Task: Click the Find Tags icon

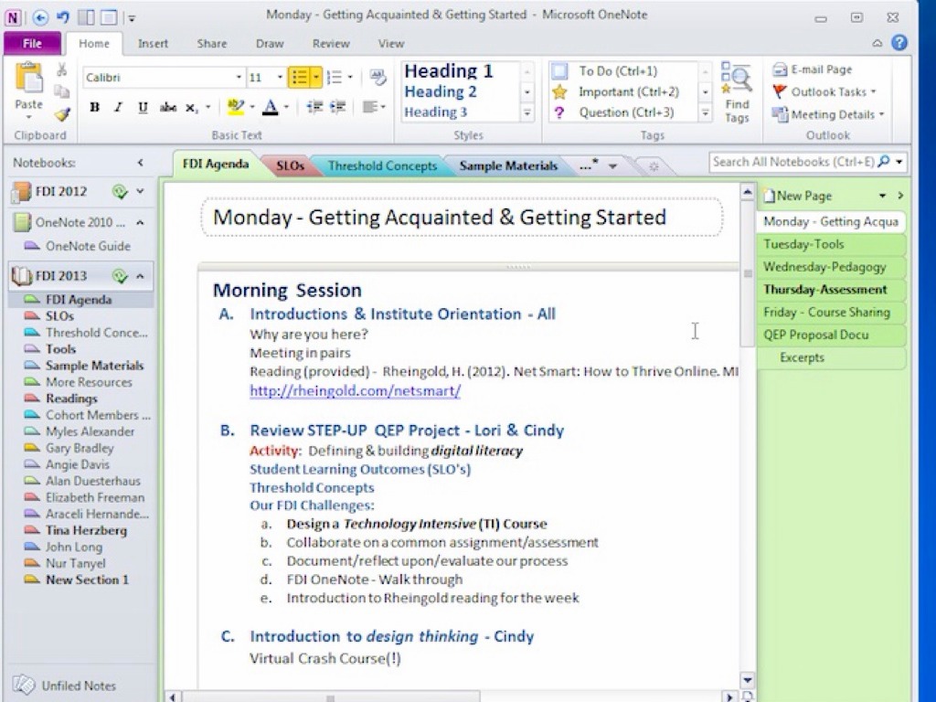Action: 737,92
